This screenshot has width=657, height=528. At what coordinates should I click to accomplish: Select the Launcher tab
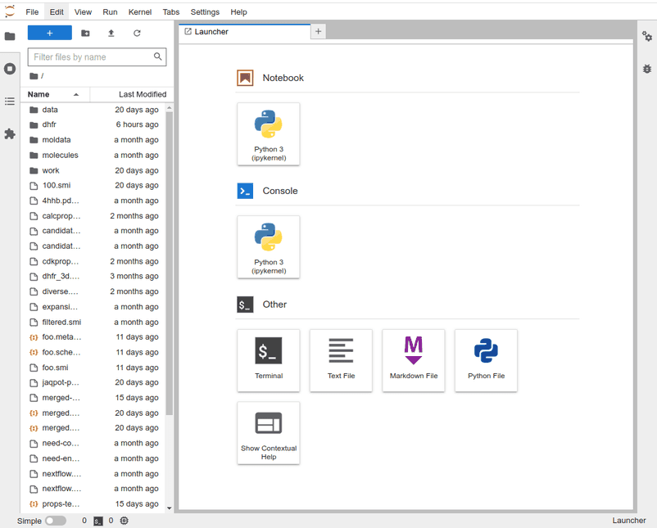[x=245, y=32]
